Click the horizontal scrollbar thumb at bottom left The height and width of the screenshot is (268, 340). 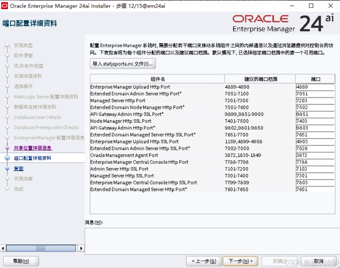pos(41,248)
